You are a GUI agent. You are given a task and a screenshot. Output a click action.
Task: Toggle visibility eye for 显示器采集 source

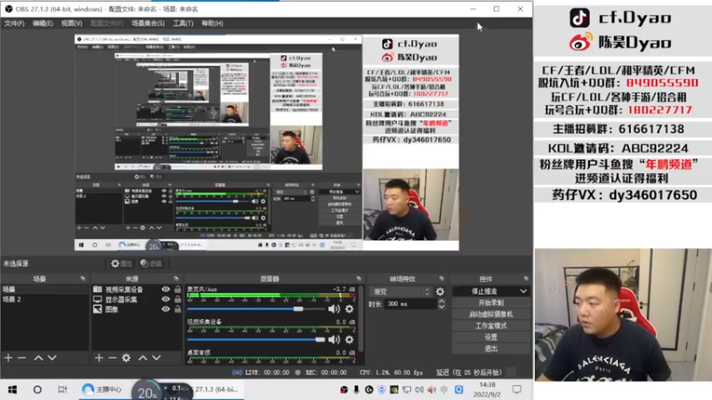coord(166,300)
